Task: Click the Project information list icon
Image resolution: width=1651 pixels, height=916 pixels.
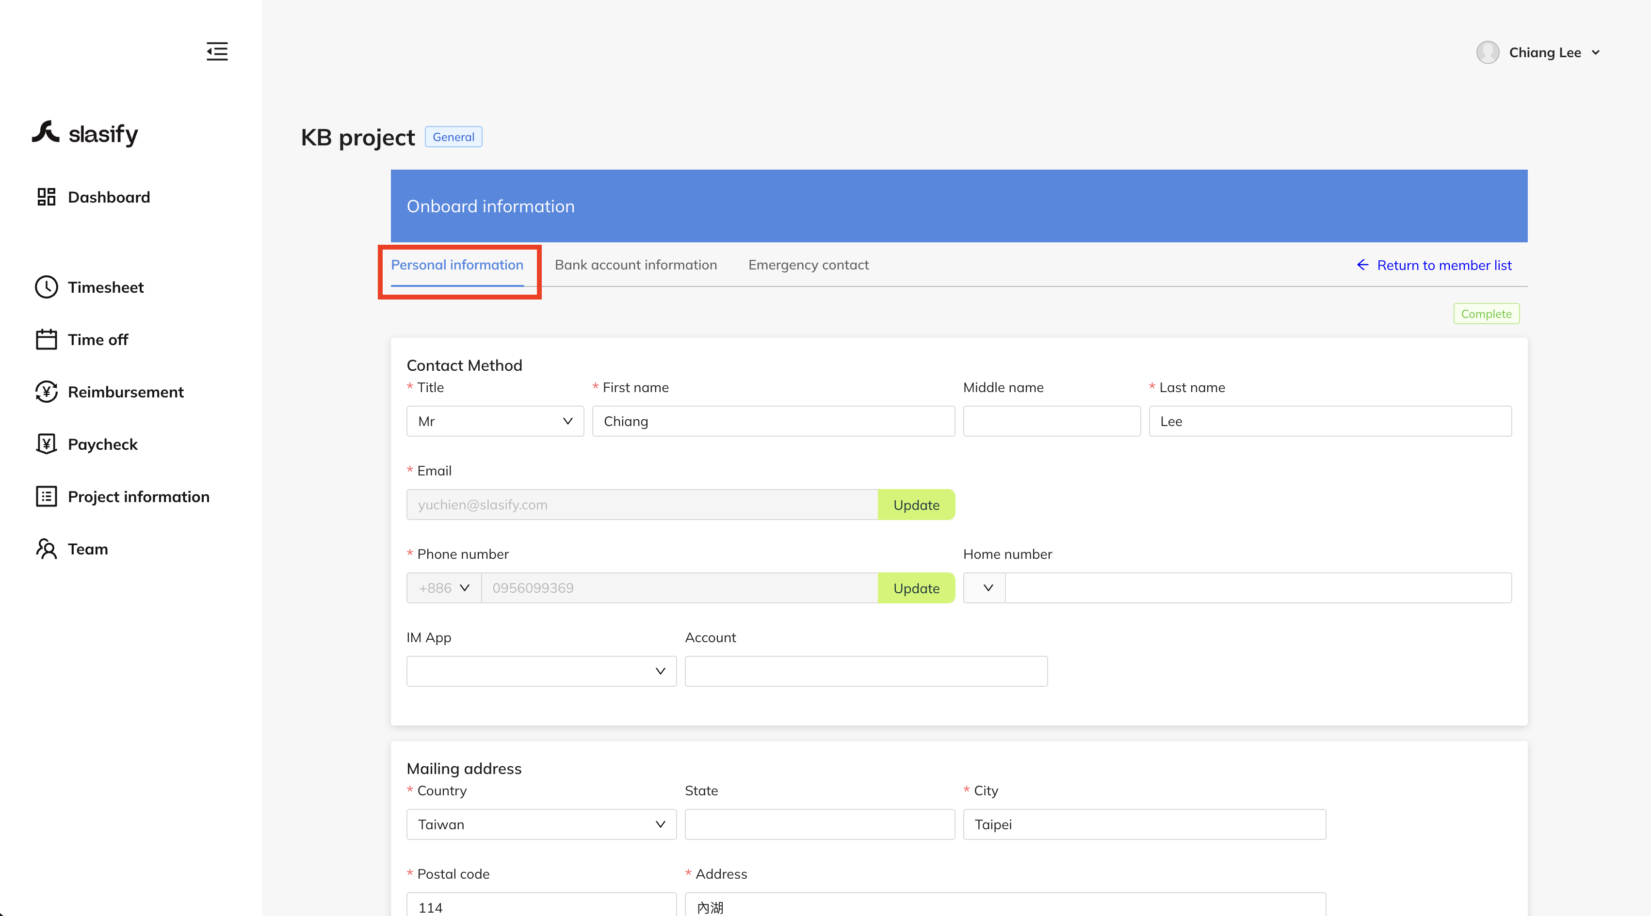Action: [x=46, y=496]
